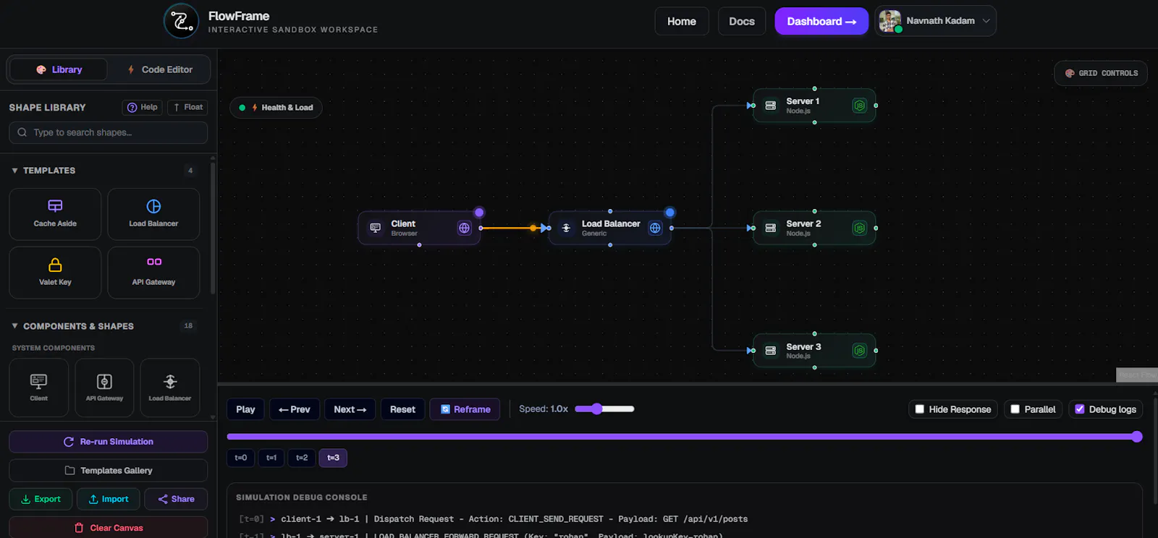Select the t=3 step marker
The width and height of the screenshot is (1158, 538).
tap(333, 458)
